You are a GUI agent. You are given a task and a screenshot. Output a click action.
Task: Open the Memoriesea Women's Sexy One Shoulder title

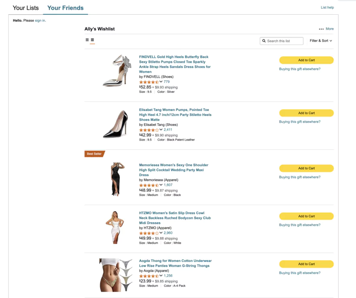coord(174,170)
